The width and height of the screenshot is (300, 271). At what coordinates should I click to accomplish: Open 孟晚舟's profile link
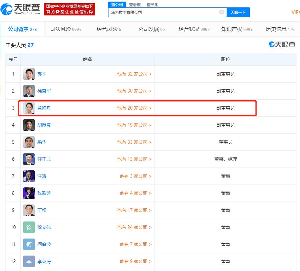(44, 108)
